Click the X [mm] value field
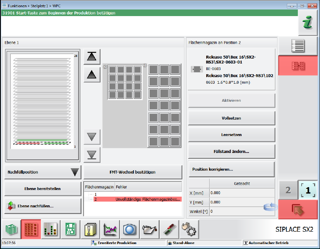This screenshot has width=320, height=249. point(242,193)
